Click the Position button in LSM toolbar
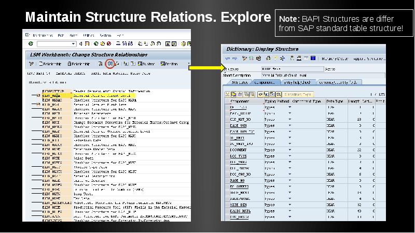This screenshot has width=415, height=233. click(x=170, y=64)
